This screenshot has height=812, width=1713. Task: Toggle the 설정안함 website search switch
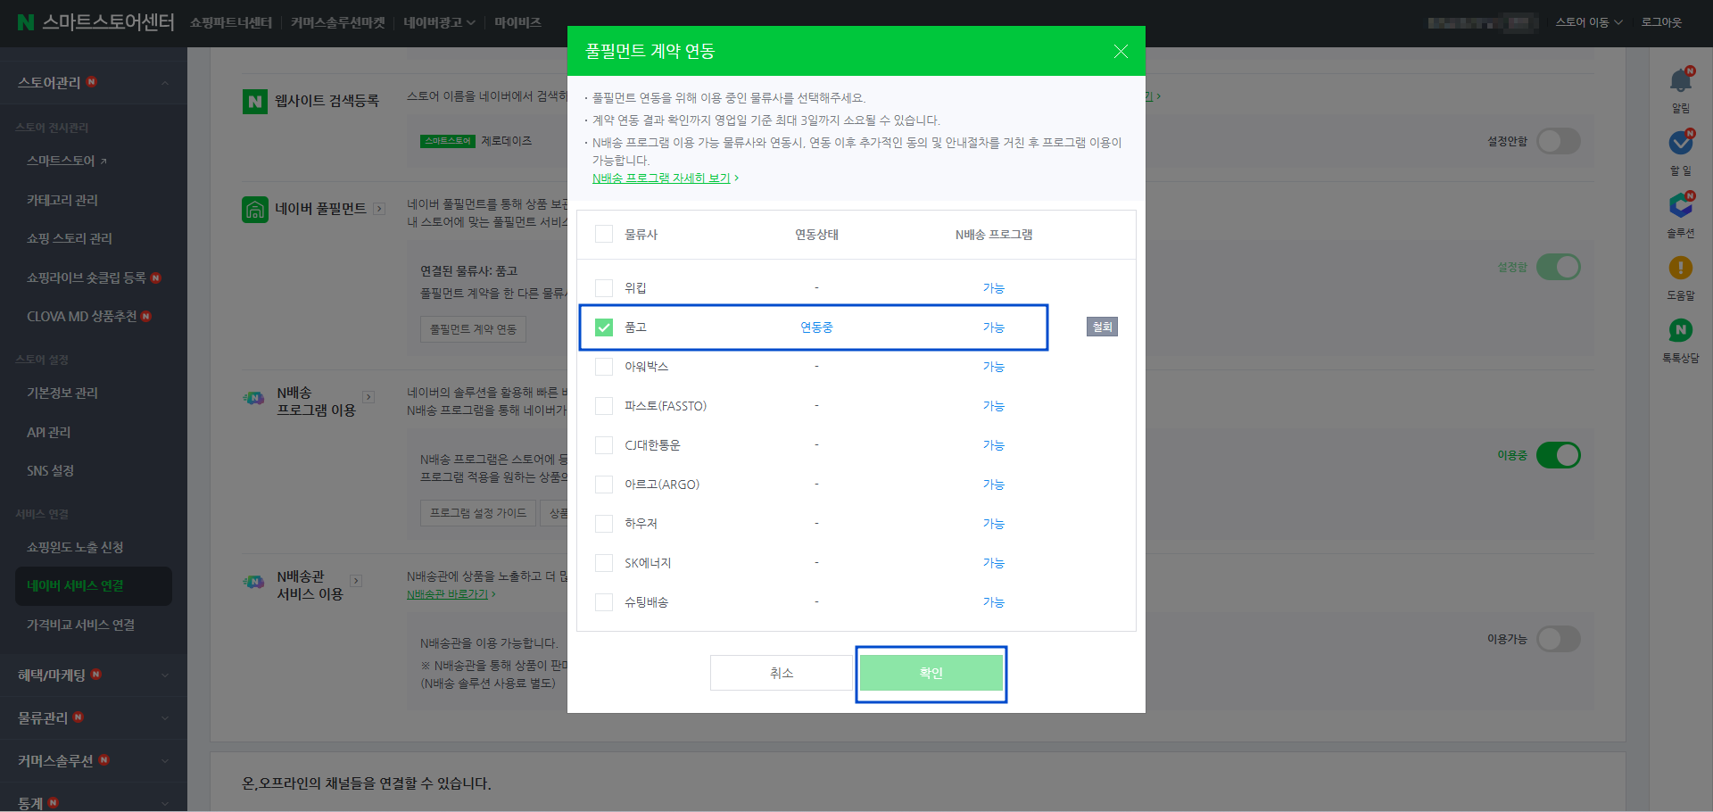tap(1559, 141)
